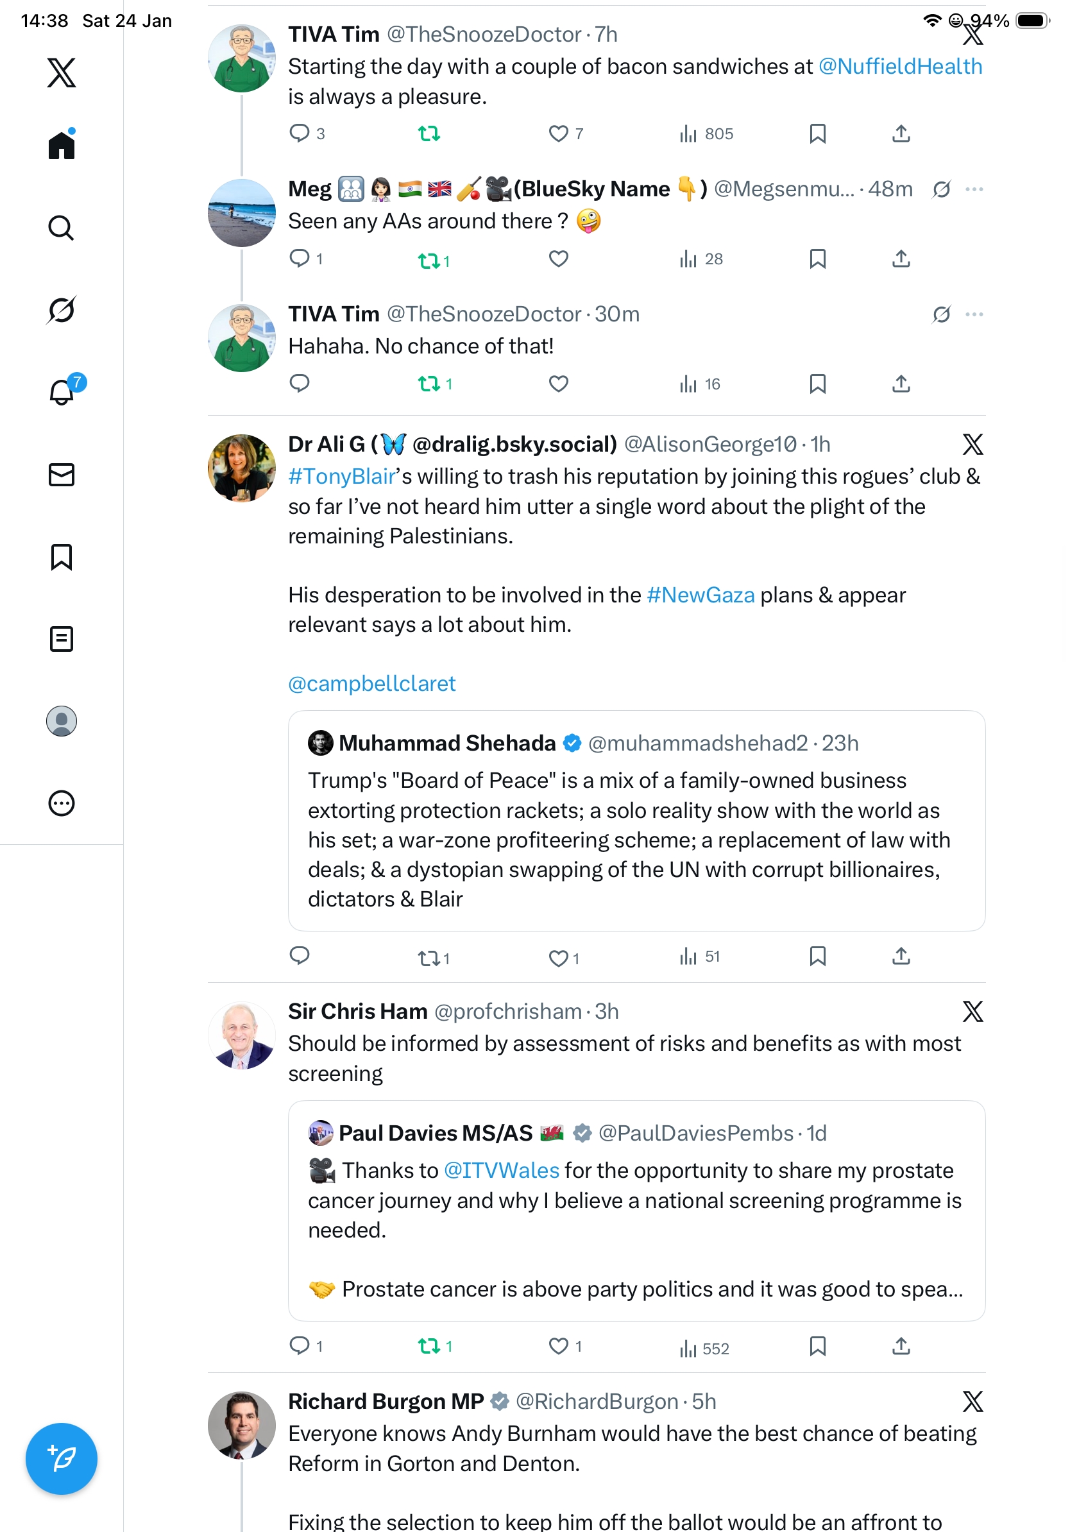
Task: Open Grok from the left sidebar
Action: pos(61,311)
